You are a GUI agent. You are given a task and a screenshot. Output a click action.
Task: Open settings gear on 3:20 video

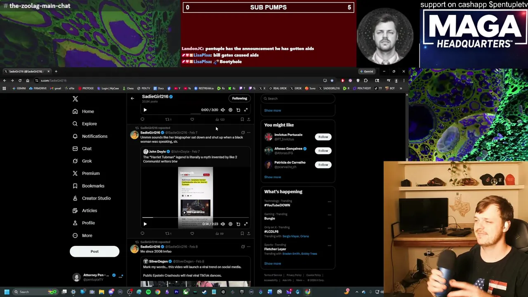[x=231, y=110]
